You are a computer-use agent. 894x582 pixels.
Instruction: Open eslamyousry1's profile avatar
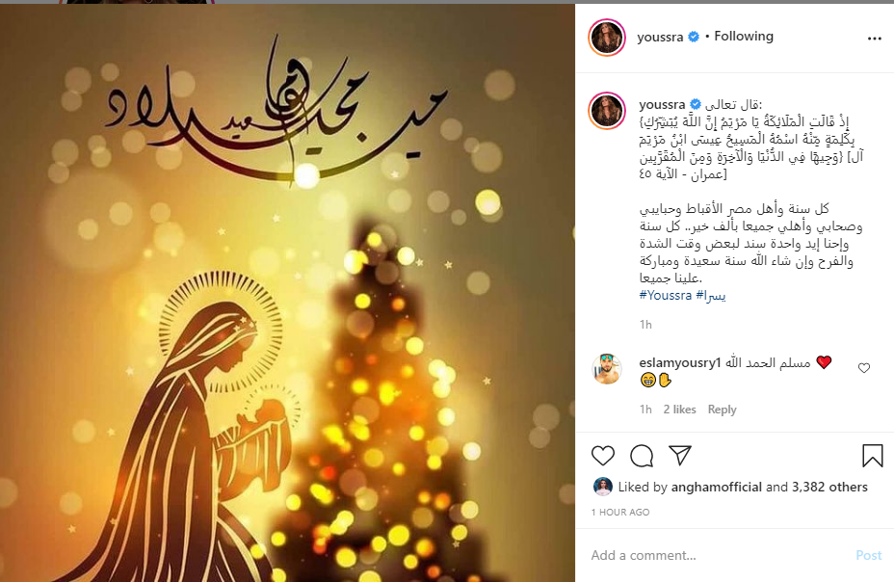tap(607, 369)
